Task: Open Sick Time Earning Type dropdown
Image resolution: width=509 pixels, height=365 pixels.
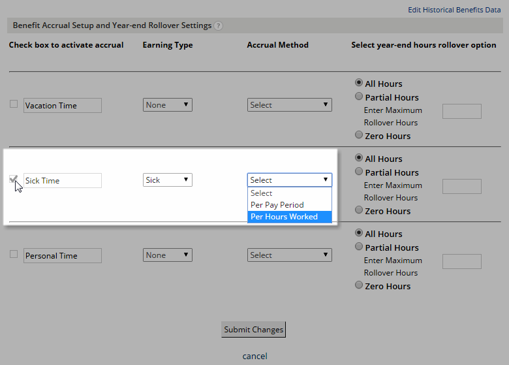Action: point(168,180)
